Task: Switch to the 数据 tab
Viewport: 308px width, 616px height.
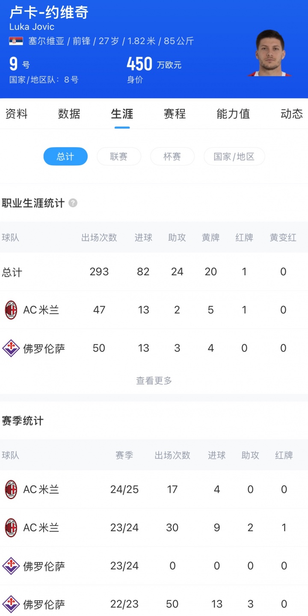Action: click(x=69, y=114)
